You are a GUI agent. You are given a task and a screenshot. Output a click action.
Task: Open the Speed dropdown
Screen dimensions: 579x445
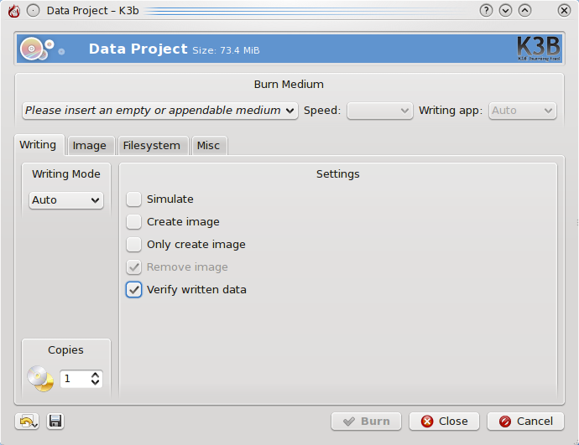[380, 111]
